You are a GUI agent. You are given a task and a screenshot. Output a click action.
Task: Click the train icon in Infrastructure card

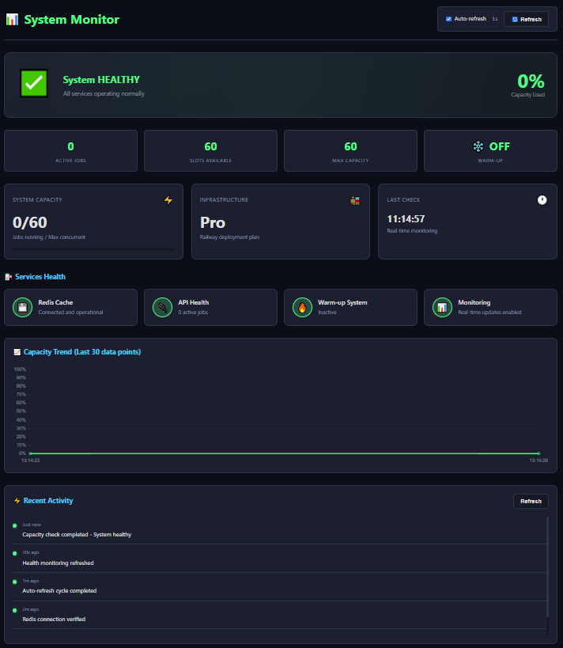tap(355, 200)
